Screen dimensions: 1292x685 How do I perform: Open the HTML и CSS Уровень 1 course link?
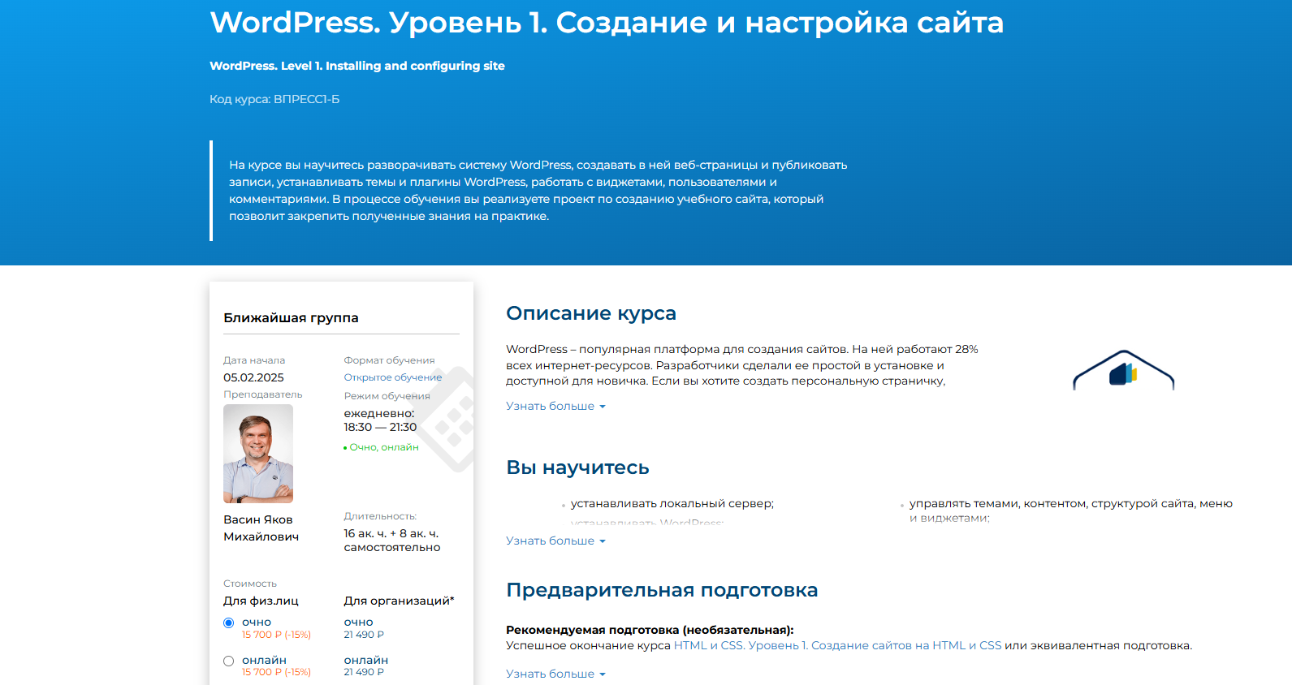pyautogui.click(x=837, y=645)
